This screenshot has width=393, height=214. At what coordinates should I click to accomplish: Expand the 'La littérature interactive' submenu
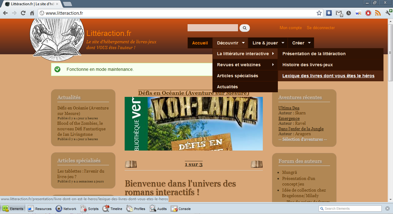coord(245,54)
